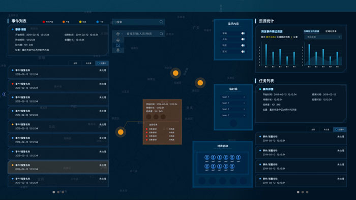
Task: Select the rectangle area selection tool icon
Action: point(118,45)
